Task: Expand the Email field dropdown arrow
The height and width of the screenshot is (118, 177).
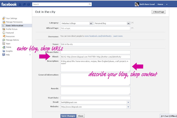Action: coord(128,102)
